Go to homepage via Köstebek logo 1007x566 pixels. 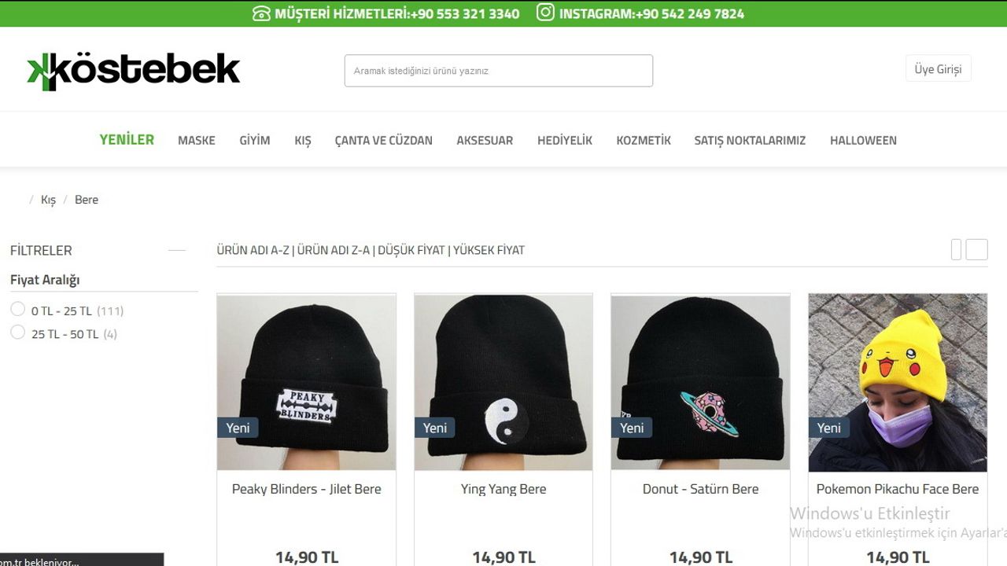click(134, 71)
